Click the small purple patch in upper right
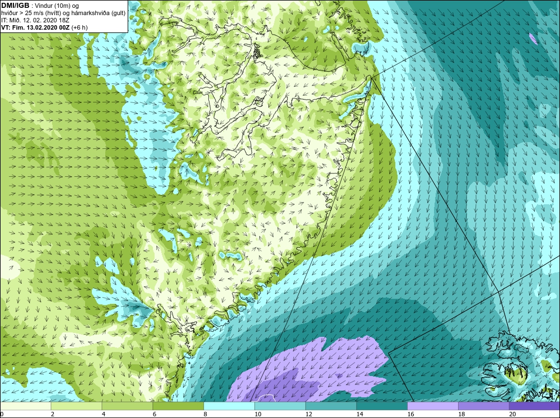This screenshot has width=560, height=418. point(533,39)
